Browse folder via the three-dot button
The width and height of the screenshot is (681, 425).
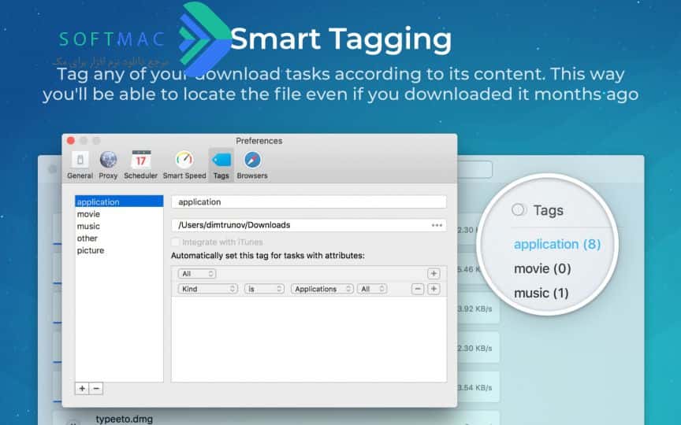(x=437, y=225)
